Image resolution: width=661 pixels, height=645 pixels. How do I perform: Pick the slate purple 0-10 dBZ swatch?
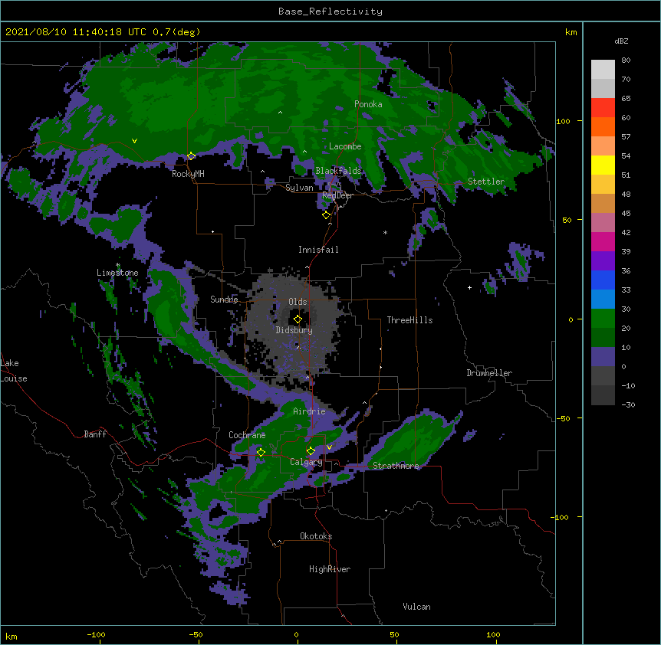click(x=603, y=357)
